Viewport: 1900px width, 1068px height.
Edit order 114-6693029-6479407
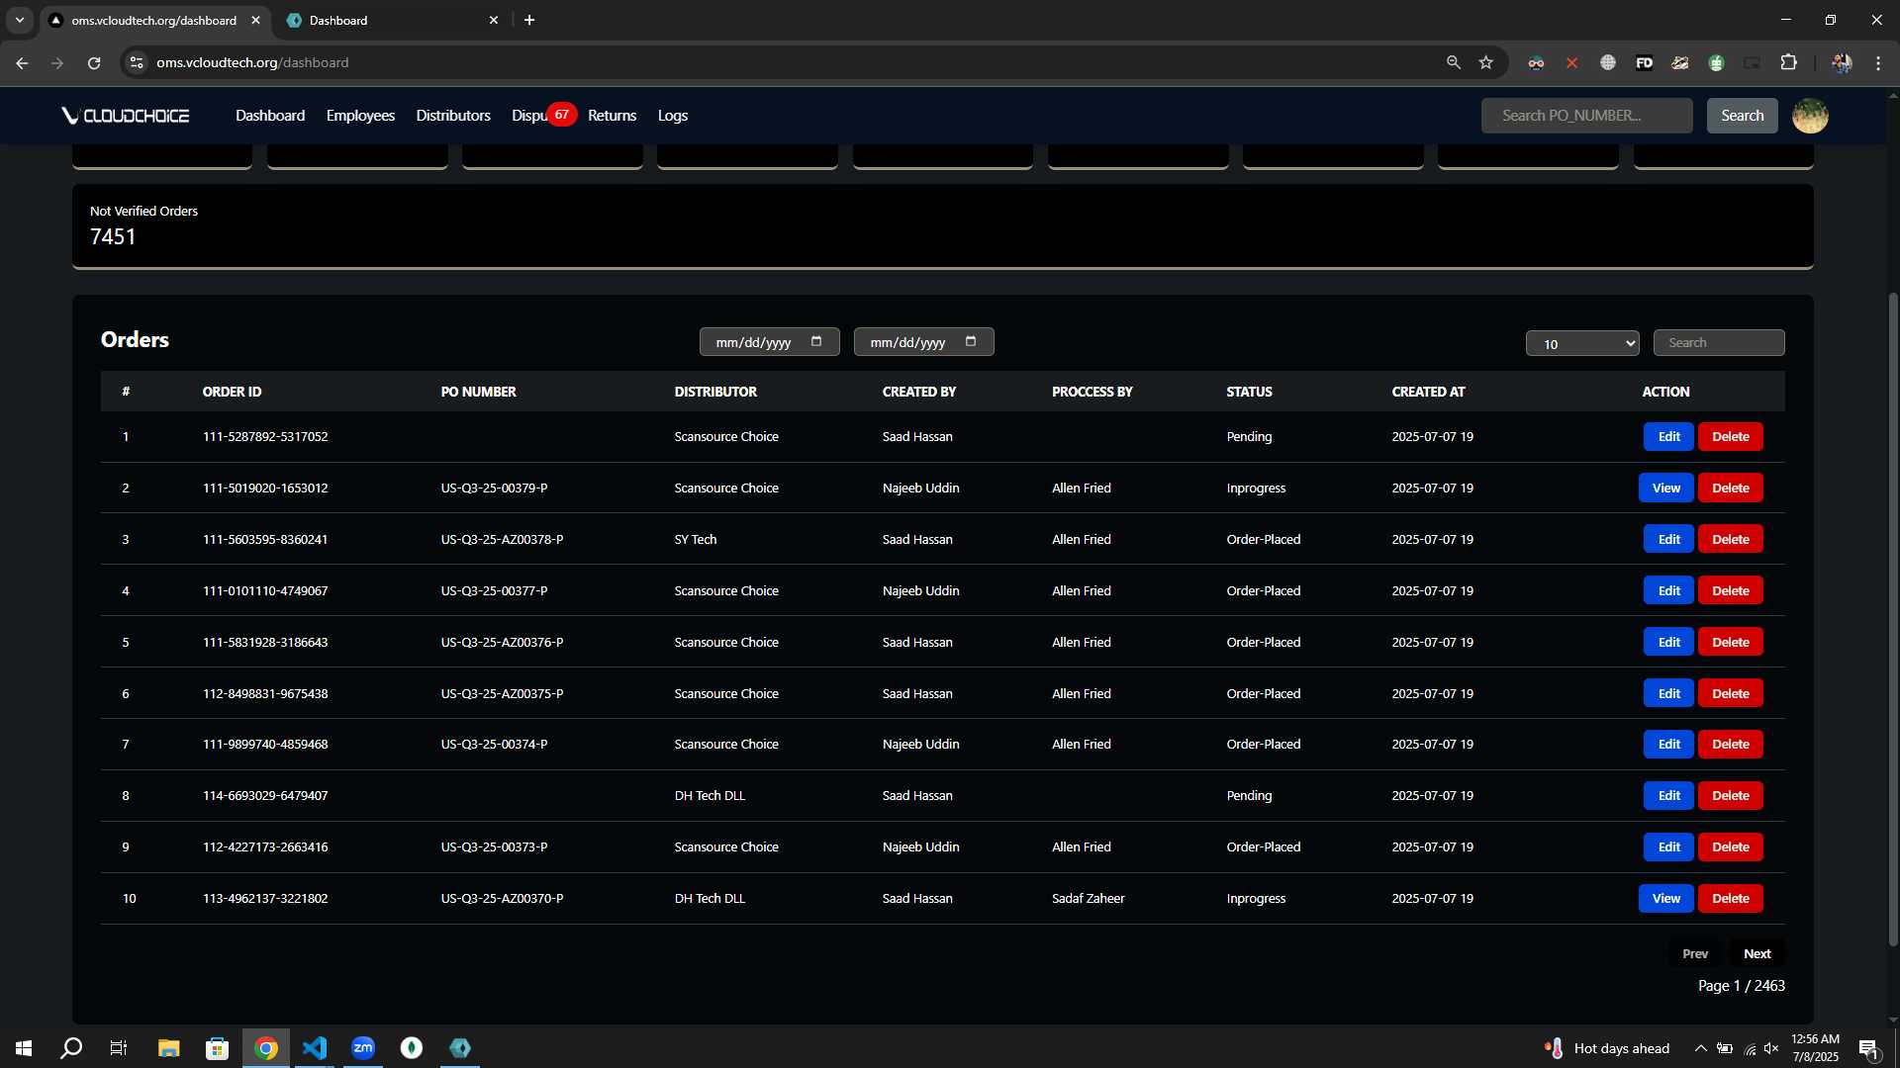point(1668,795)
